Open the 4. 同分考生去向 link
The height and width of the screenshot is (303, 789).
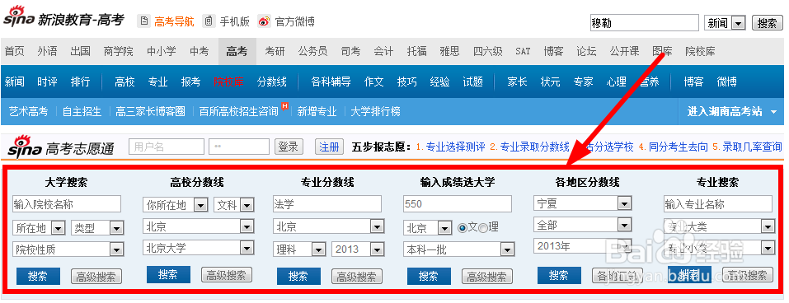(x=674, y=147)
